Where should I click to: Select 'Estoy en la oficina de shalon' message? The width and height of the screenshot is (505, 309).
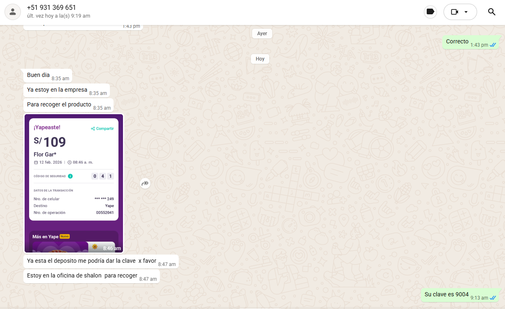click(82, 276)
